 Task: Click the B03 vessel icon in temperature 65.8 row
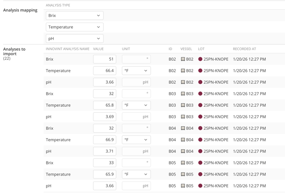(183, 105)
